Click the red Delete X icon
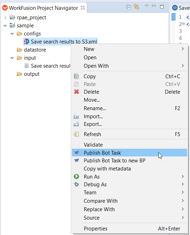 tap(76, 92)
